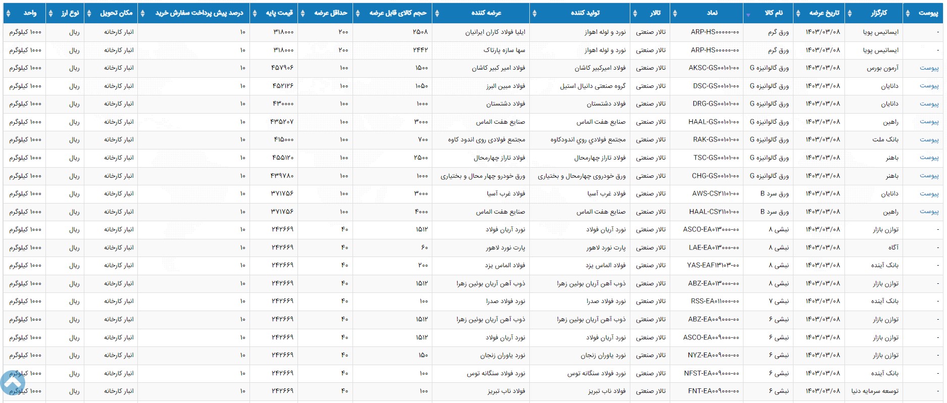The image size is (947, 403).
Task: Select symbol cell starting with NYZ-EA
Action: [x=707, y=355]
